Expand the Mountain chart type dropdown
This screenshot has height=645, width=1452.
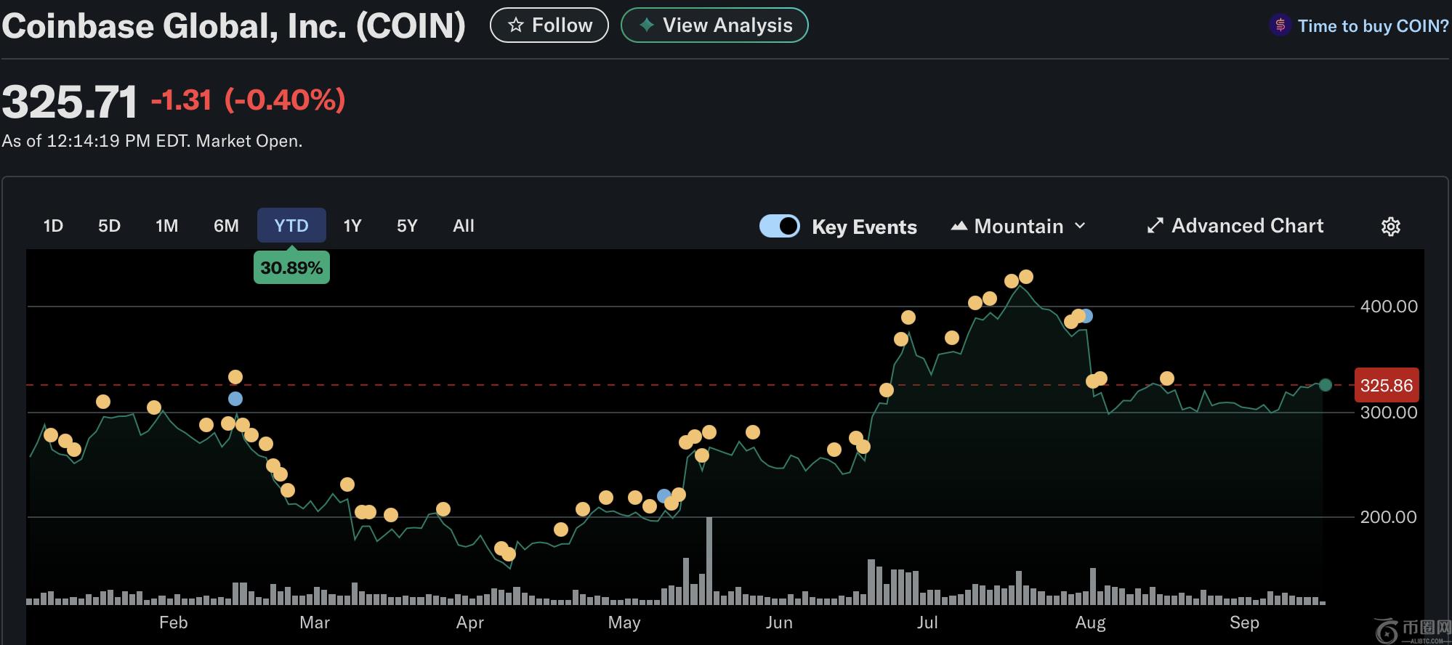[1018, 227]
